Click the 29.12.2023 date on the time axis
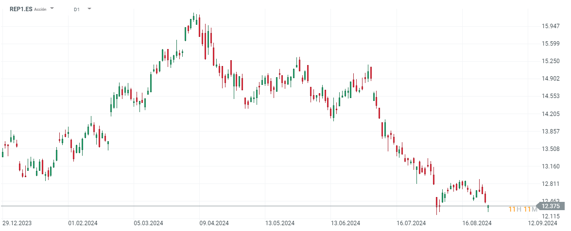The image size is (571, 231). pyautogui.click(x=17, y=223)
